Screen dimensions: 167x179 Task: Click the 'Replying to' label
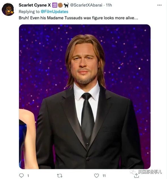click(29, 12)
